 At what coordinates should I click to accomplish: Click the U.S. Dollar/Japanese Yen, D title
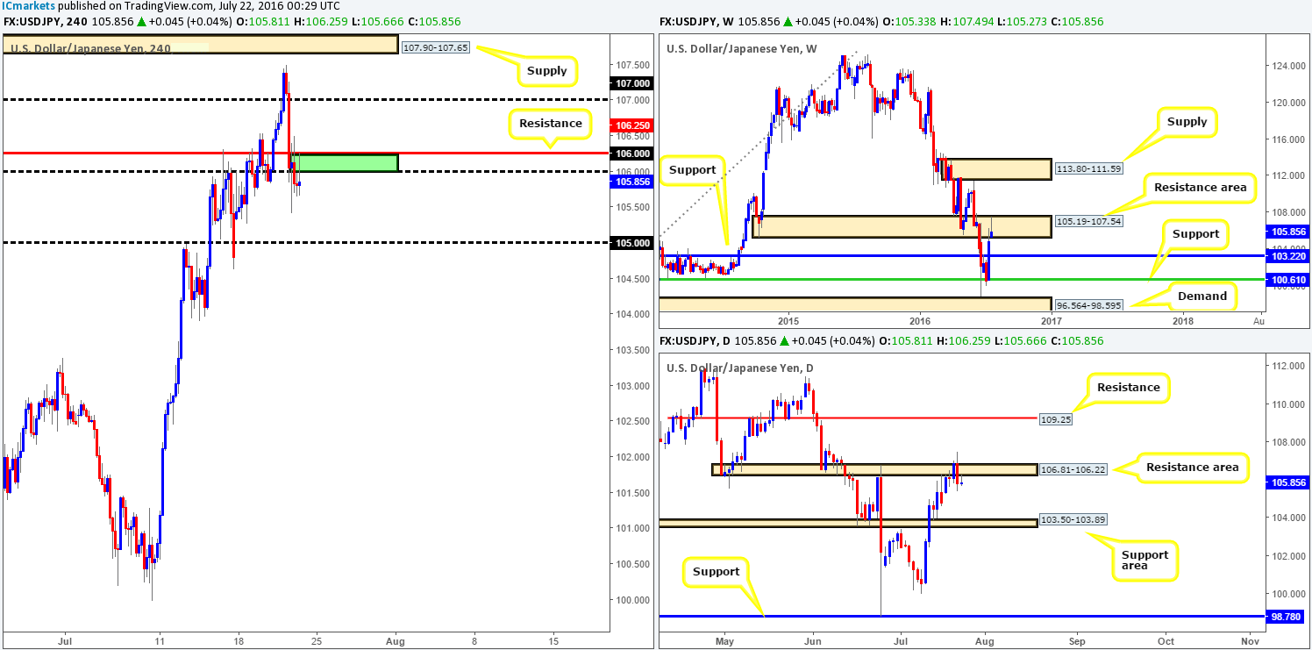(x=740, y=368)
